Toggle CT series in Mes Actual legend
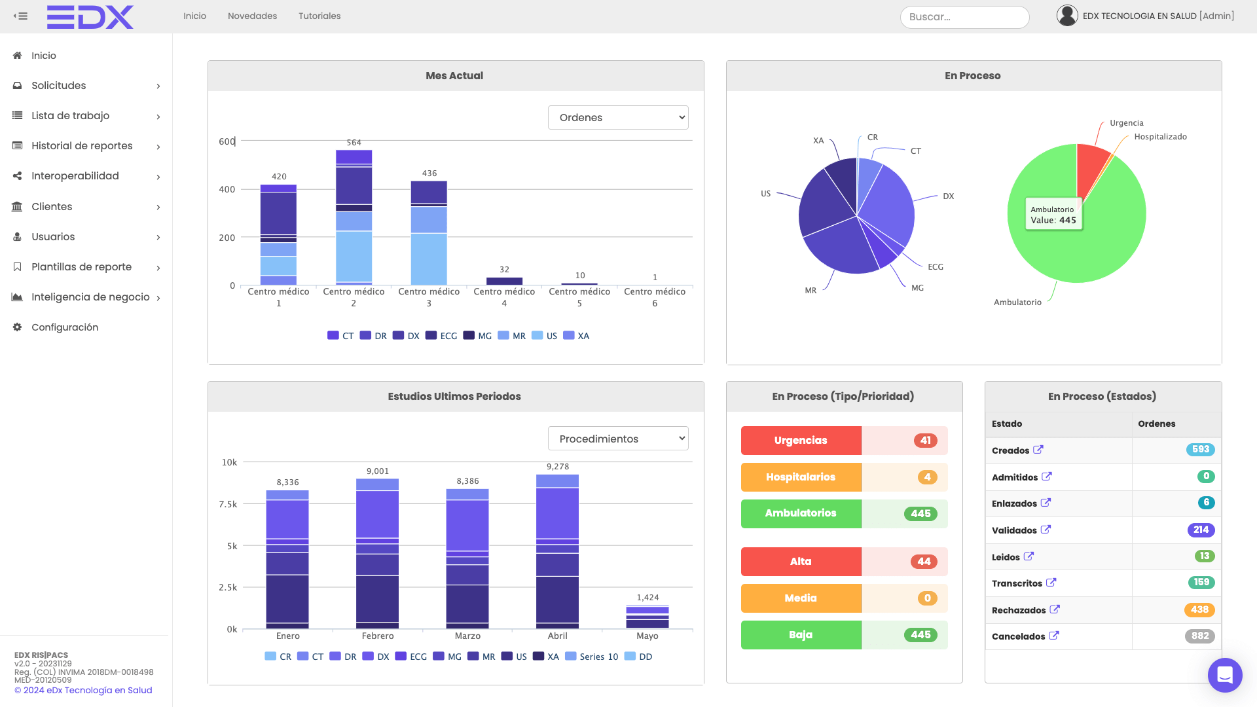The width and height of the screenshot is (1257, 707). tap(340, 336)
